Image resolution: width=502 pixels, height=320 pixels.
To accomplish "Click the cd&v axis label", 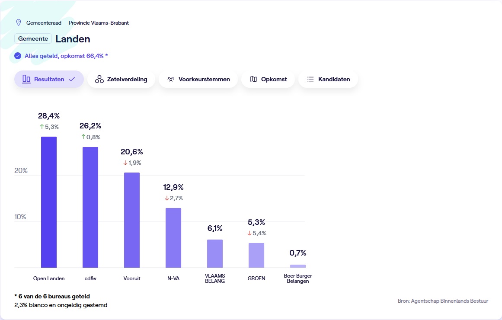I will coord(90,278).
